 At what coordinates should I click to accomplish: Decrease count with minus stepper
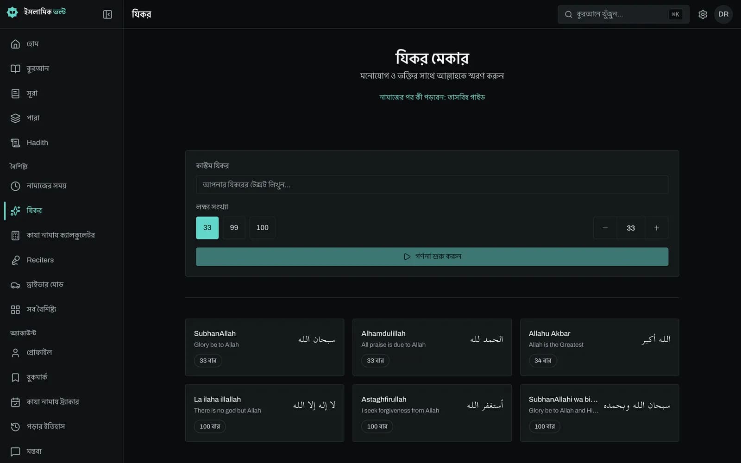click(605, 228)
